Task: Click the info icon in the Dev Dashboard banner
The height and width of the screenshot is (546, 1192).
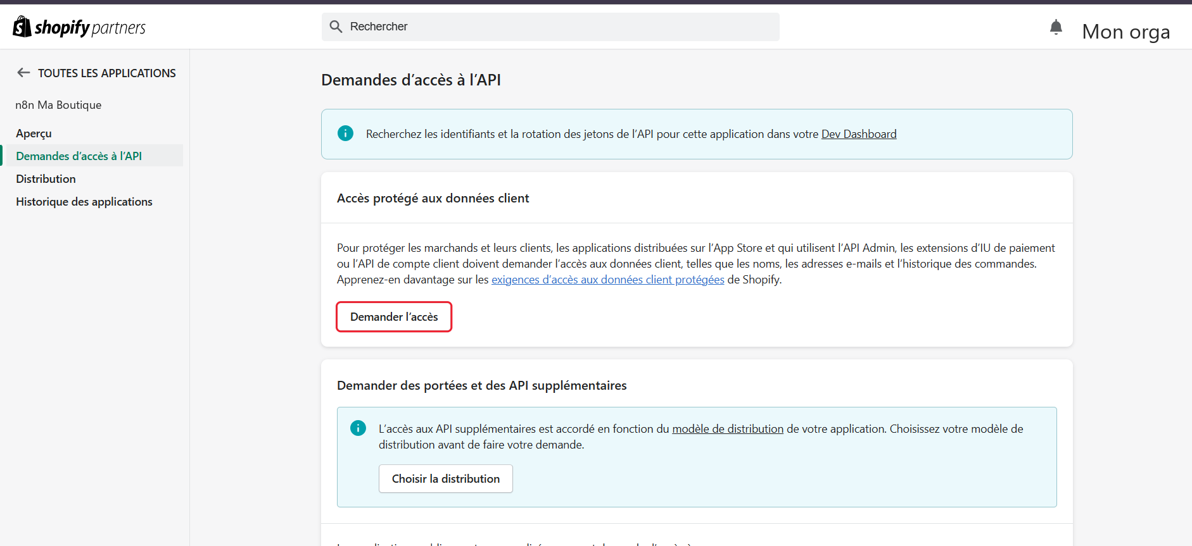Action: 345,133
